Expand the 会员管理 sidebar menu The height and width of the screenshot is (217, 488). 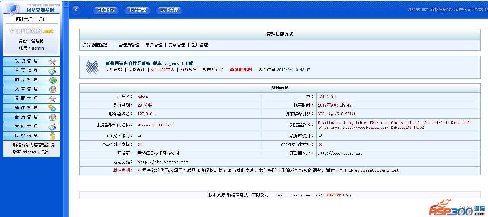(x=32, y=117)
